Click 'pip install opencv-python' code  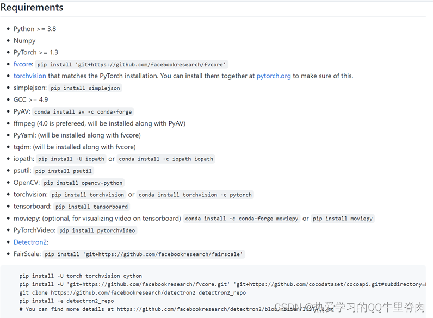coord(83,183)
